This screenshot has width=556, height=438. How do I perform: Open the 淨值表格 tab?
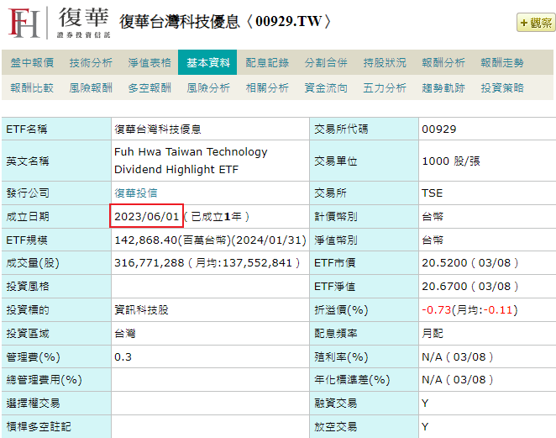click(x=149, y=62)
